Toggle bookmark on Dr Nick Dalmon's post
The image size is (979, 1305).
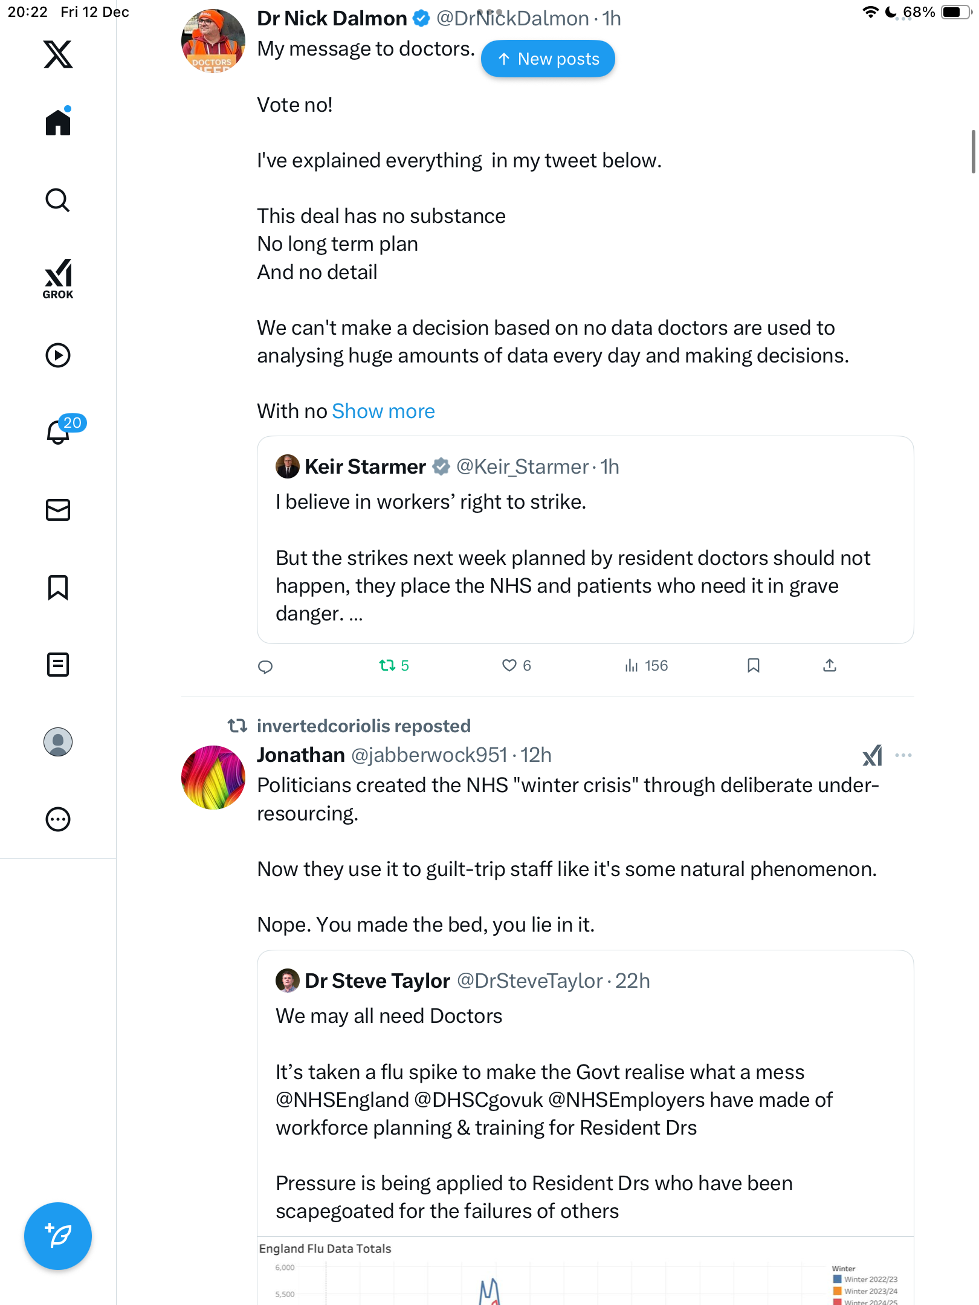(753, 666)
